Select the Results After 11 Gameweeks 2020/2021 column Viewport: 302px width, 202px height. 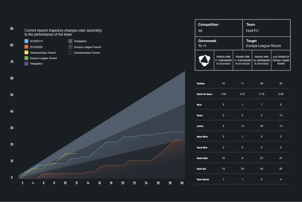pos(223,60)
